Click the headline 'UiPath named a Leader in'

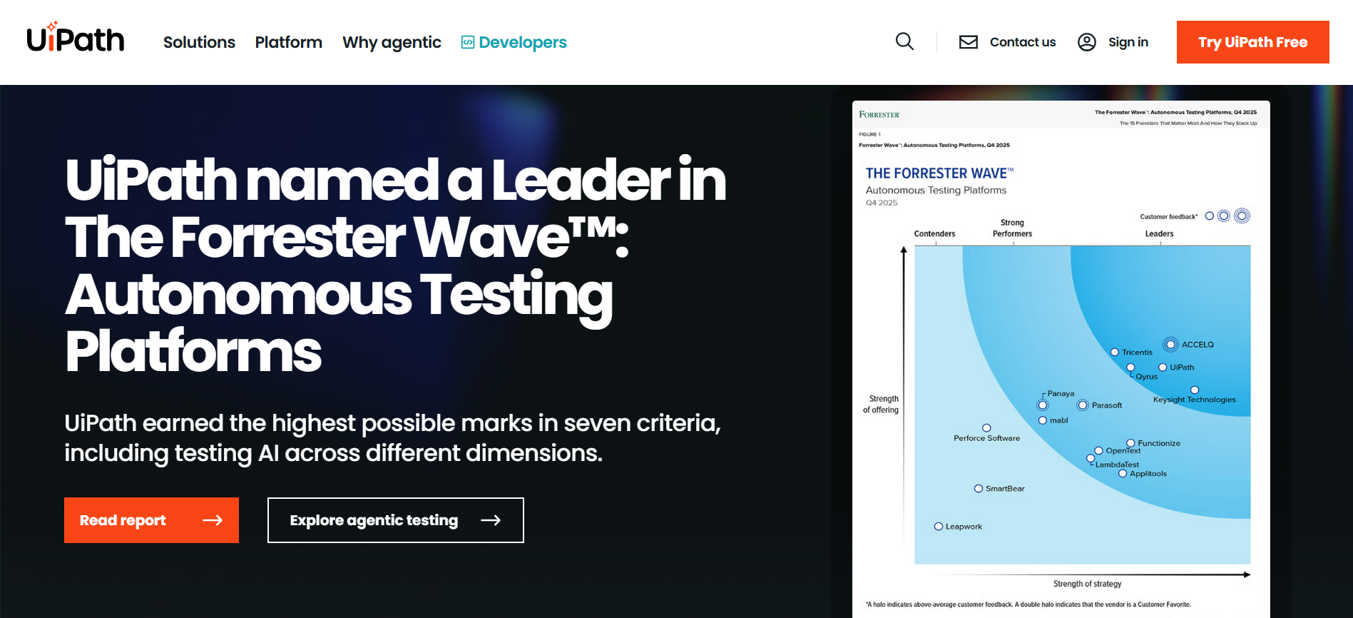coord(396,180)
